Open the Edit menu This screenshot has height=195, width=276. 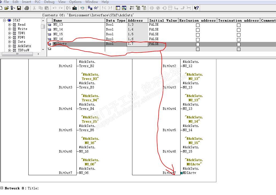[x=15, y=2]
